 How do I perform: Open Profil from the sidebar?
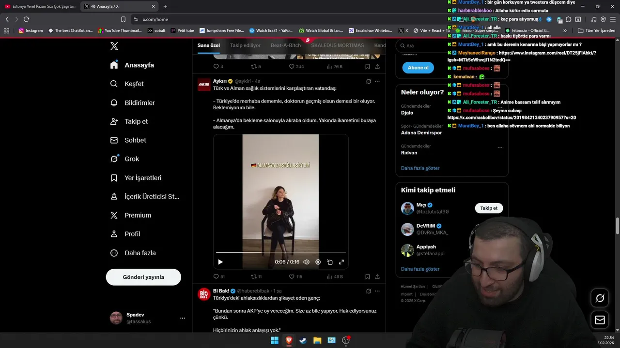125,234
